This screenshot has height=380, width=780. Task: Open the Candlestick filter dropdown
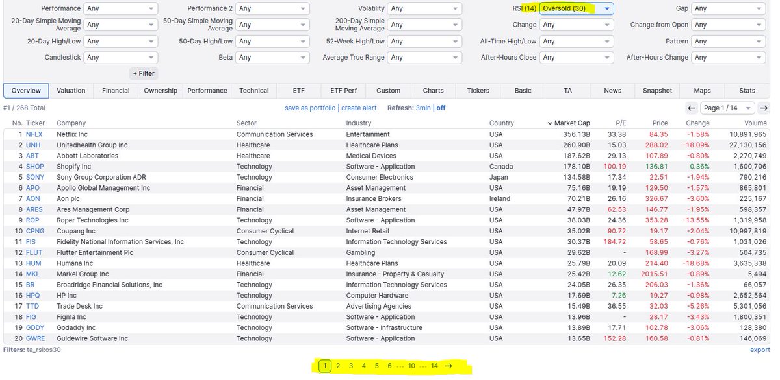pos(121,57)
